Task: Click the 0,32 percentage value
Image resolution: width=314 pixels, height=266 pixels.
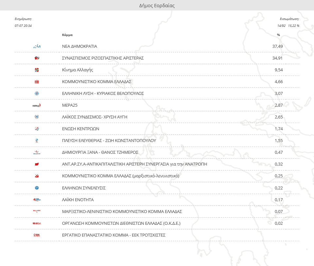Action: click(x=279, y=164)
